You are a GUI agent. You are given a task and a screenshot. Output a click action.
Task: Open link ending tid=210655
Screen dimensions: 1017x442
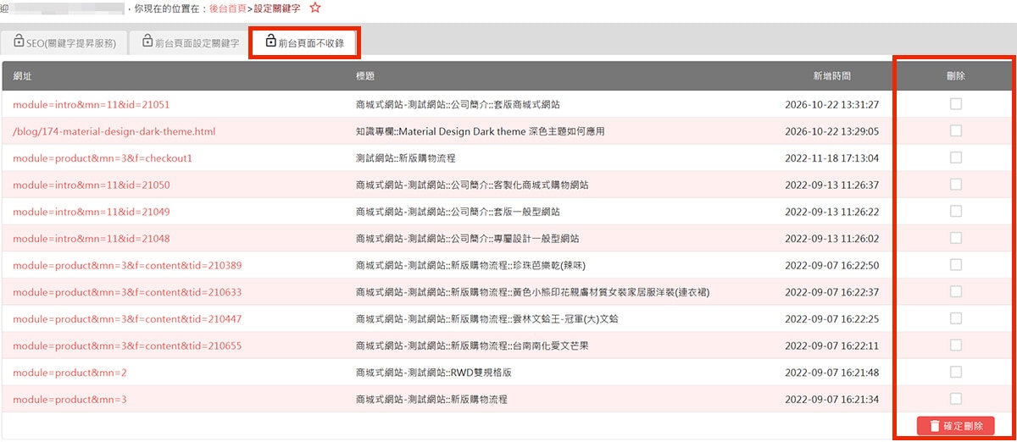click(127, 346)
